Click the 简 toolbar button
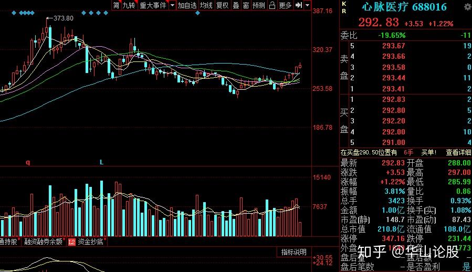 point(116,5)
